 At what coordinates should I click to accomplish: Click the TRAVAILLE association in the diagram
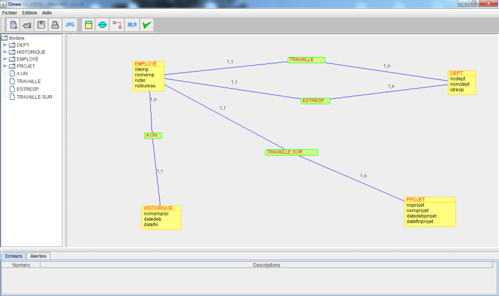click(306, 60)
